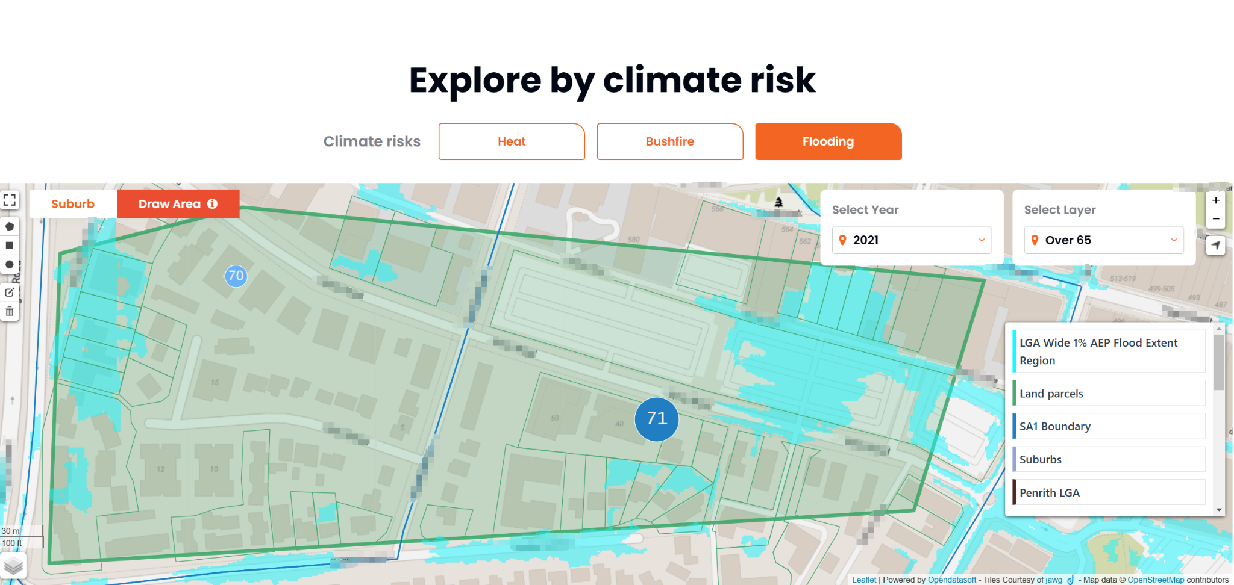1234x585 pixels.
Task: Select the draw circle tool
Action: [10, 264]
